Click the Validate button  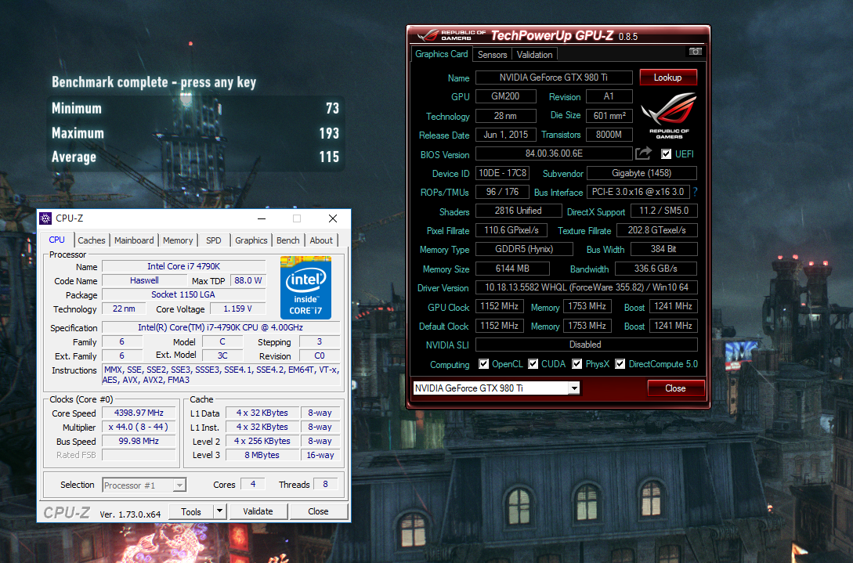pyautogui.click(x=258, y=511)
